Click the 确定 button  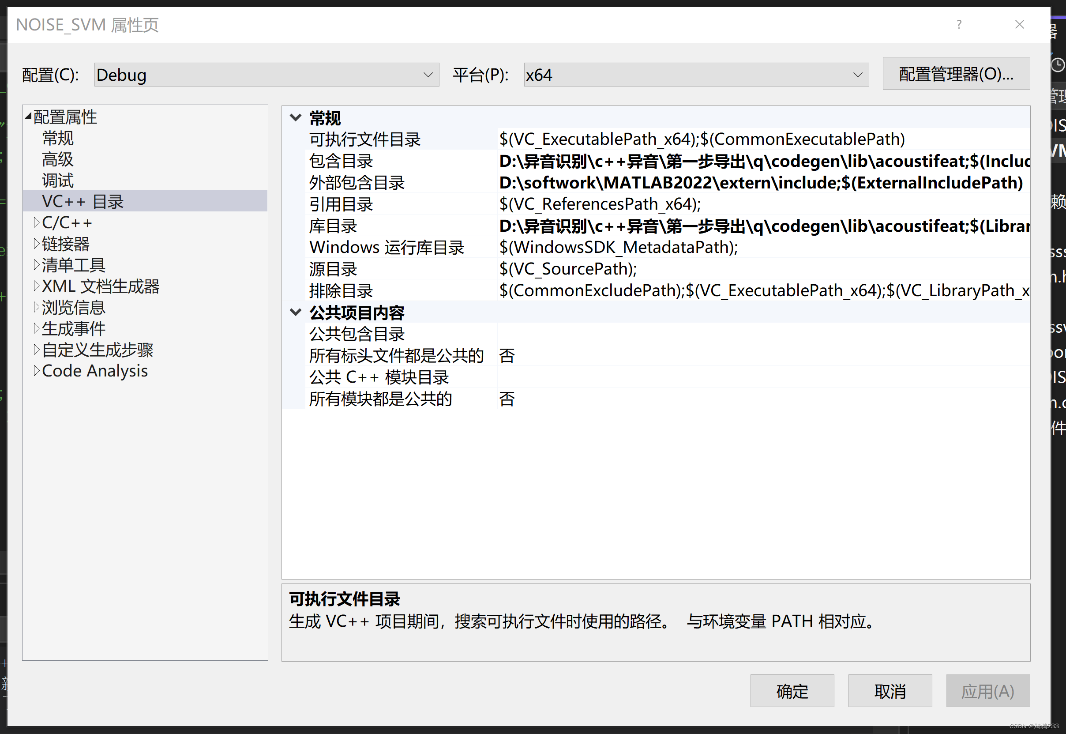tap(792, 691)
